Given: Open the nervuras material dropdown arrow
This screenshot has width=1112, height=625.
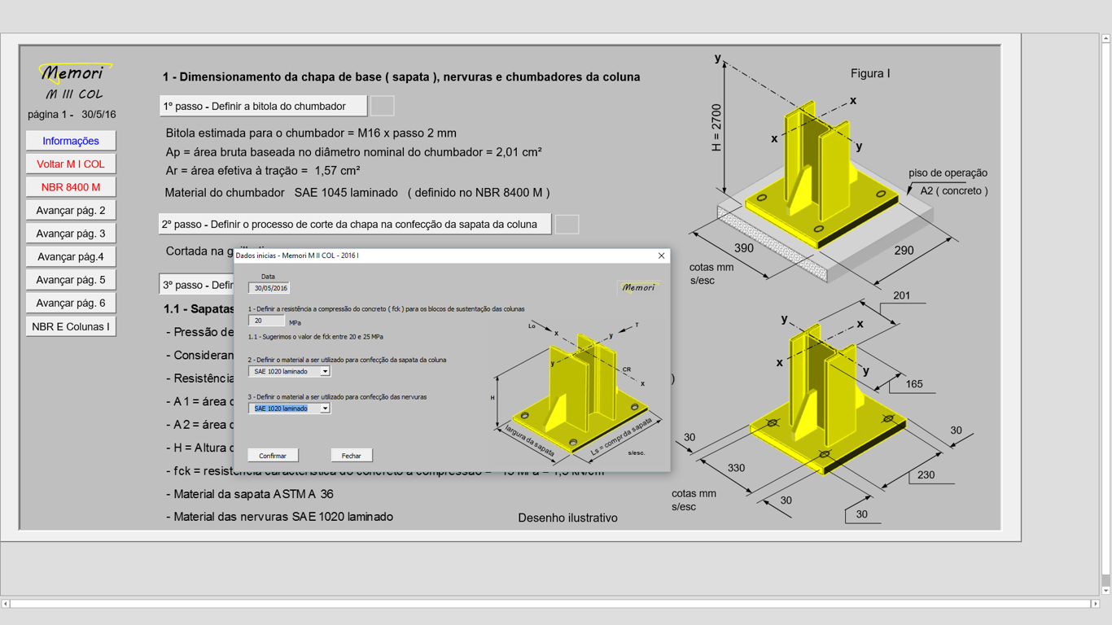Looking at the screenshot, I should pyautogui.click(x=325, y=409).
